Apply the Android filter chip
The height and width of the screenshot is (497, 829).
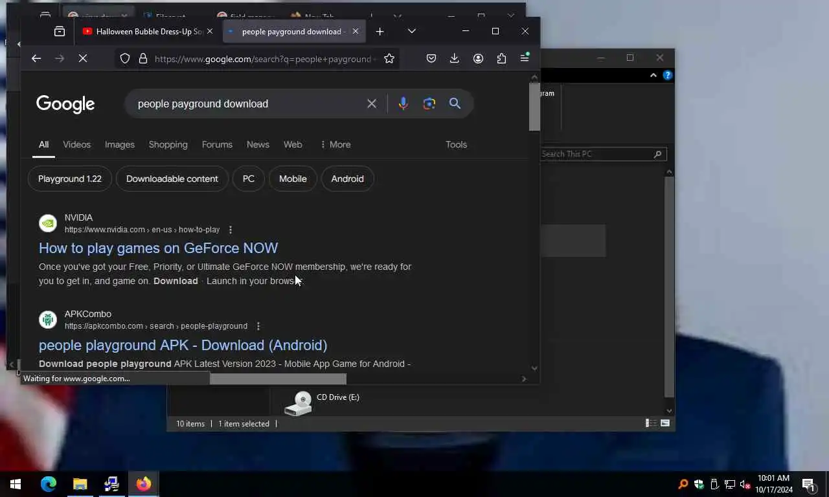348,179
